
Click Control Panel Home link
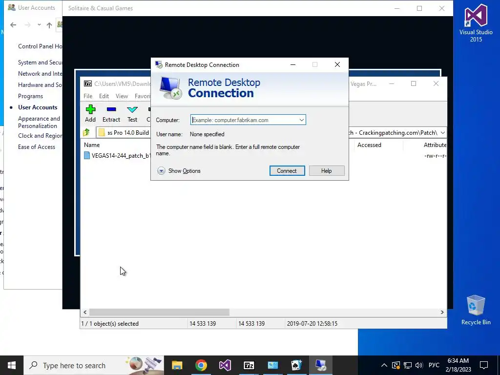click(x=40, y=46)
